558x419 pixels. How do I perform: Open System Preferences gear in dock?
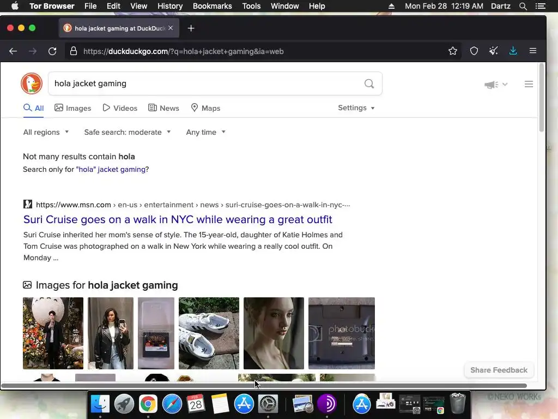(x=268, y=404)
